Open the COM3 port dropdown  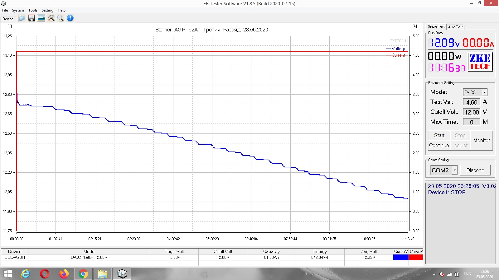tap(455, 170)
